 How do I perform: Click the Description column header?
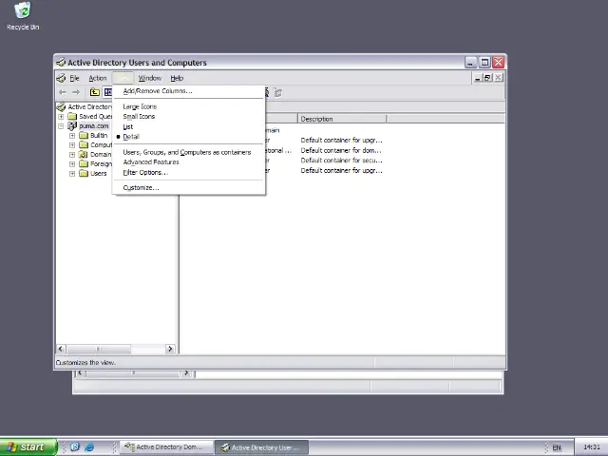click(341, 119)
